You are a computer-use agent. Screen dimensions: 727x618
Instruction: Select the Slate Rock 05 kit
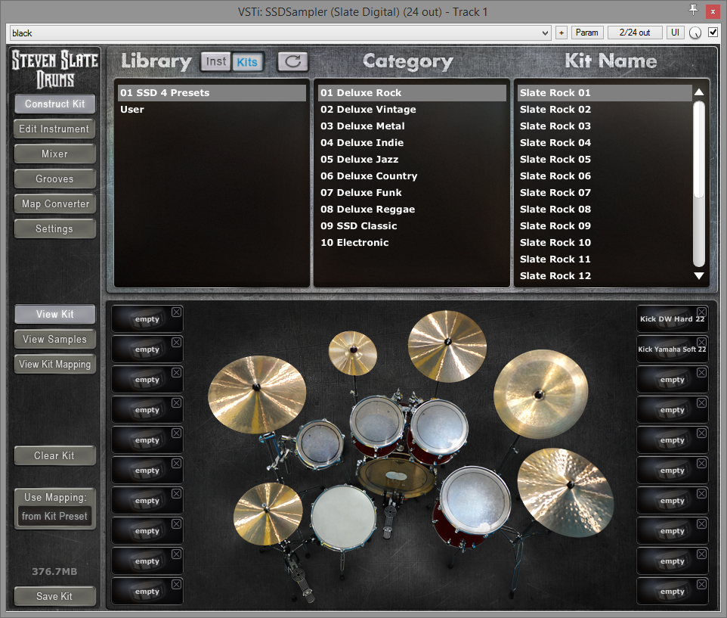(605, 160)
